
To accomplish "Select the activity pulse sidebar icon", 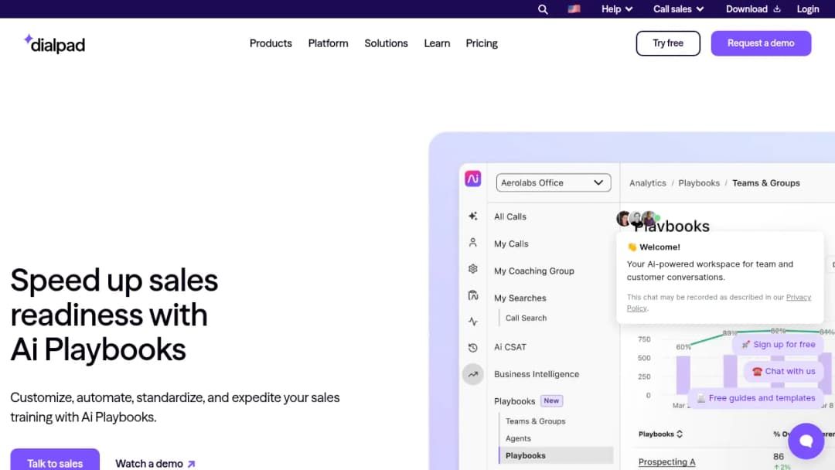I will tap(473, 322).
